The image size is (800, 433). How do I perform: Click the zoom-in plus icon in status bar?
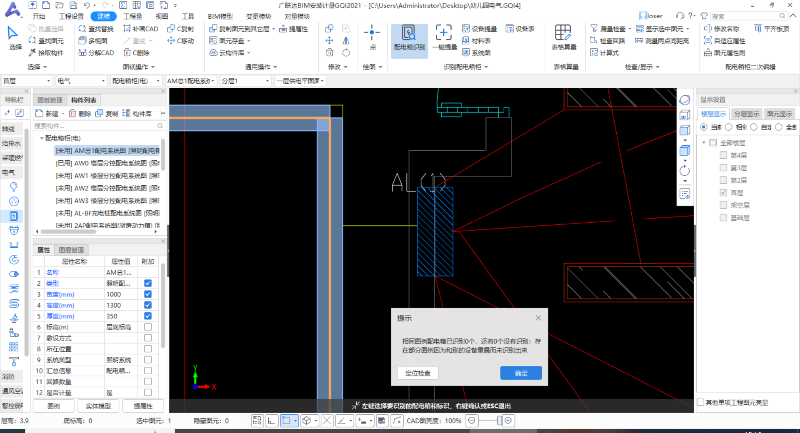tap(508, 421)
